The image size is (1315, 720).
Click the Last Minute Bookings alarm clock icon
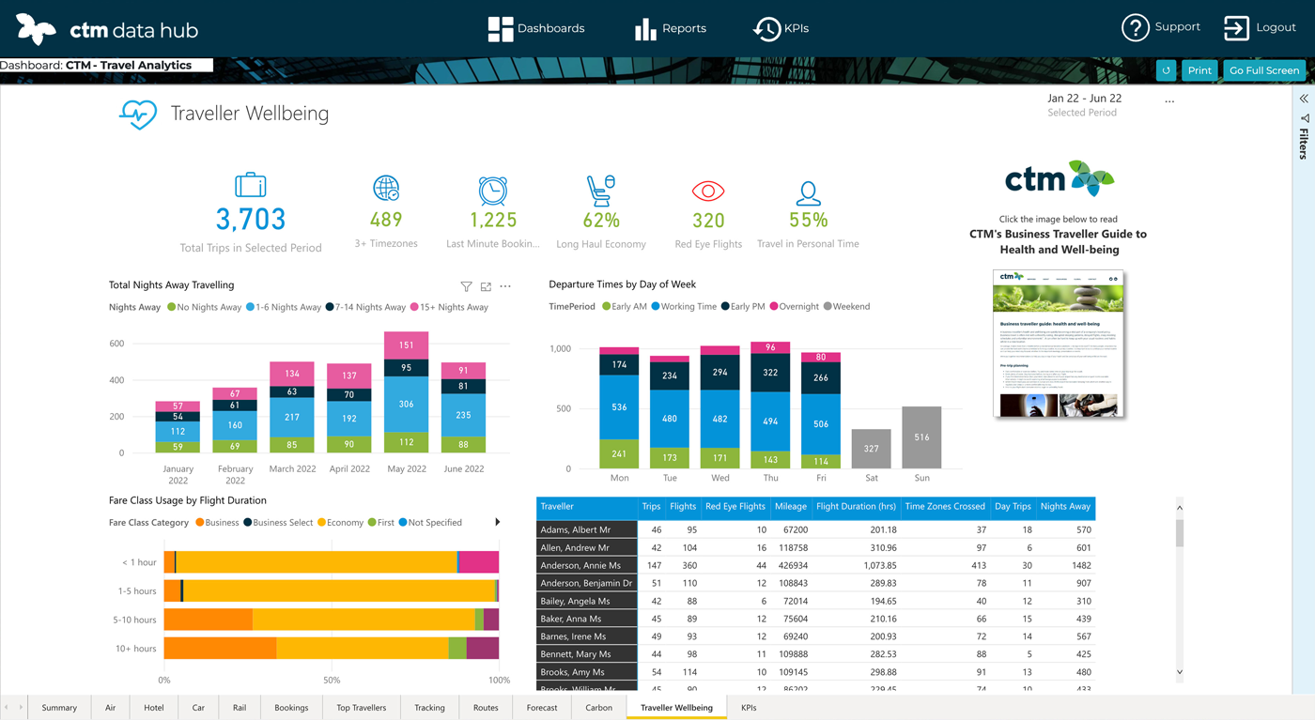point(493,191)
